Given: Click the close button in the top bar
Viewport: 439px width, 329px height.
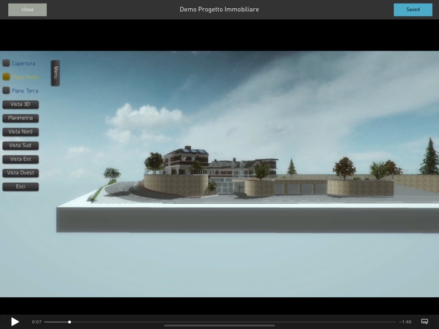Looking at the screenshot, I should pyautogui.click(x=28, y=10).
